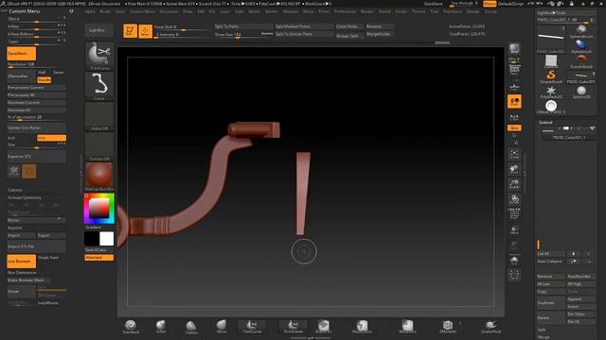Open the Render menu
The width and height of the screenshot is (606, 340).
pyautogui.click(x=367, y=11)
